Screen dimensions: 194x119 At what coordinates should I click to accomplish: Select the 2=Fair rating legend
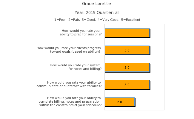(74, 20)
